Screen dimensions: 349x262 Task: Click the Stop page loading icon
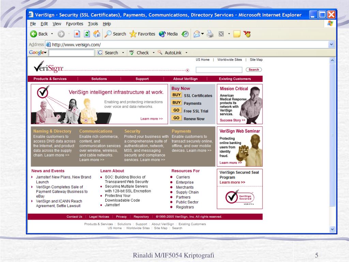(x=77, y=34)
